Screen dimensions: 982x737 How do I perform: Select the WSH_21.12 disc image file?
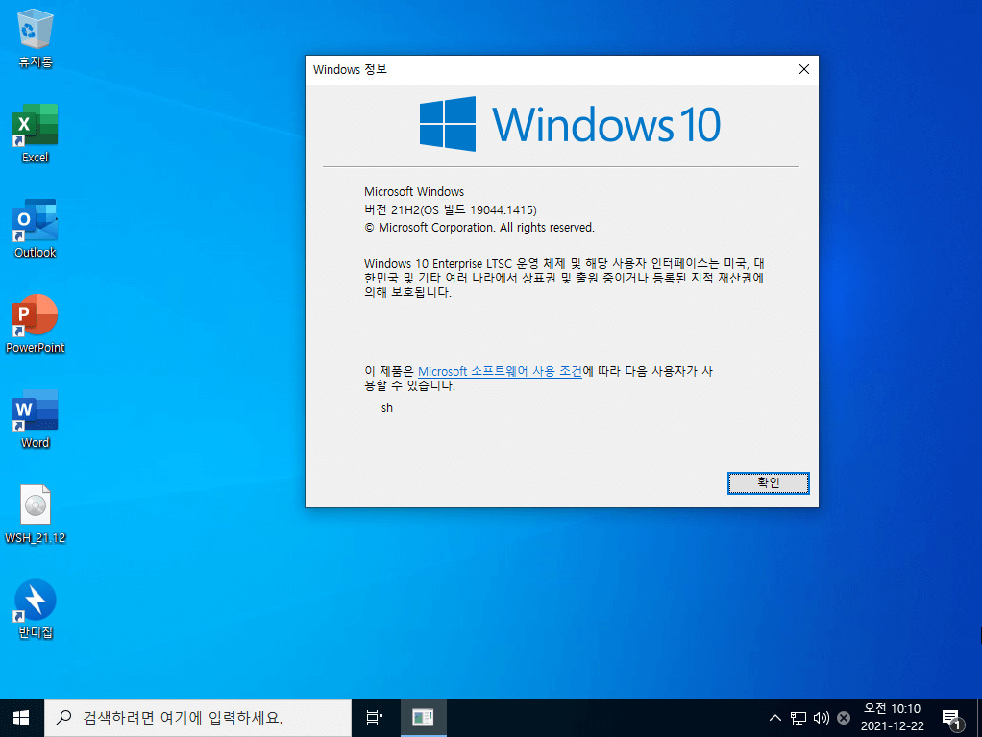click(35, 514)
